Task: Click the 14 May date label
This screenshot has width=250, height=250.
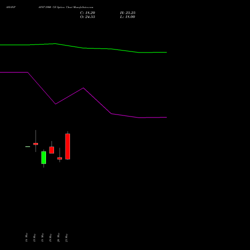Action: 26,237
